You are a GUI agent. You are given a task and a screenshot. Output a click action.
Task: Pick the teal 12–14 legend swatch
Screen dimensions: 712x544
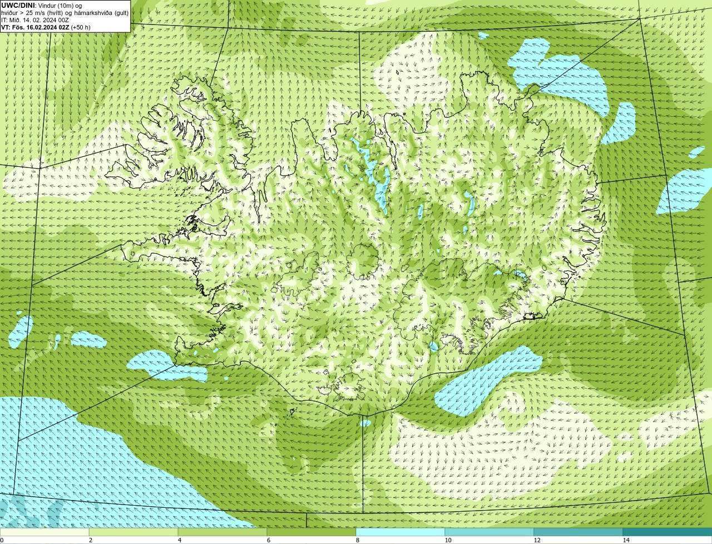(578, 532)
